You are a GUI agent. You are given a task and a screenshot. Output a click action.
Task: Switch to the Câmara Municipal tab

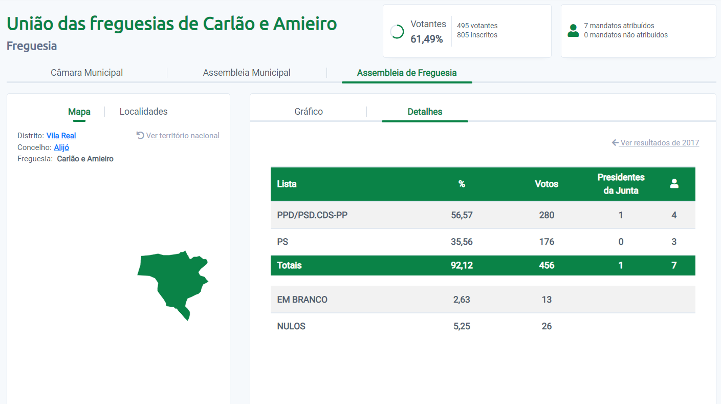pyautogui.click(x=86, y=73)
